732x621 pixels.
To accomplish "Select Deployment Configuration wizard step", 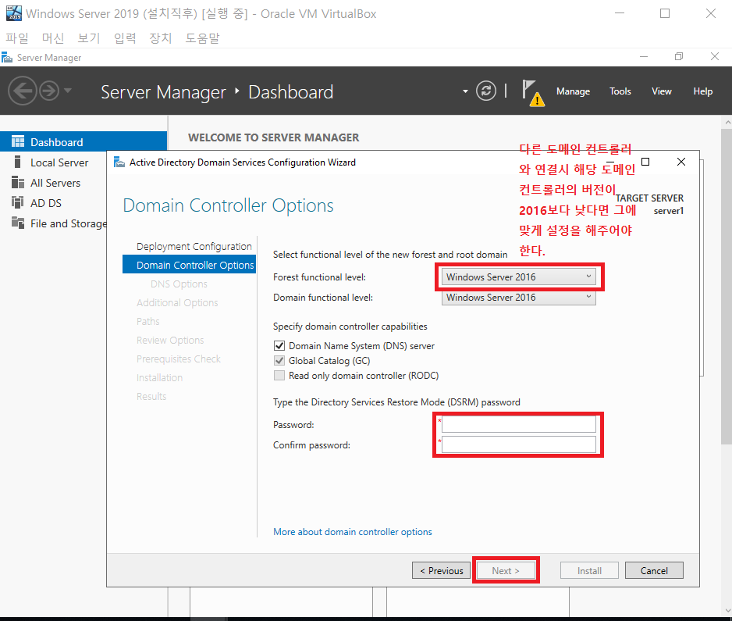I will point(194,246).
